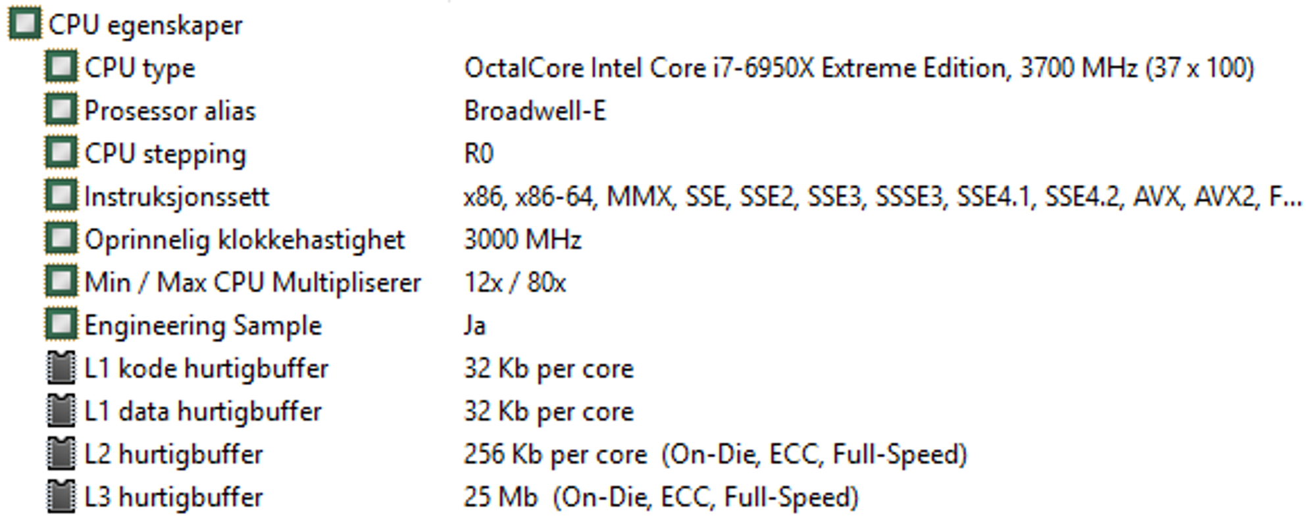Select the L1 data hurtigbuffer label
This screenshot has width=1316, height=522.
tap(203, 412)
